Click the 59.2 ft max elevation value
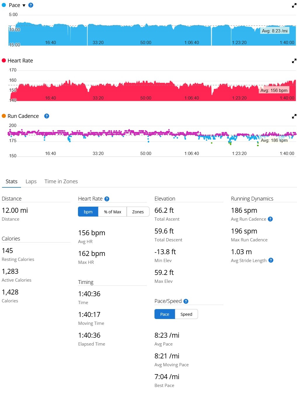This screenshot has height=394, width=297. pos(164,273)
